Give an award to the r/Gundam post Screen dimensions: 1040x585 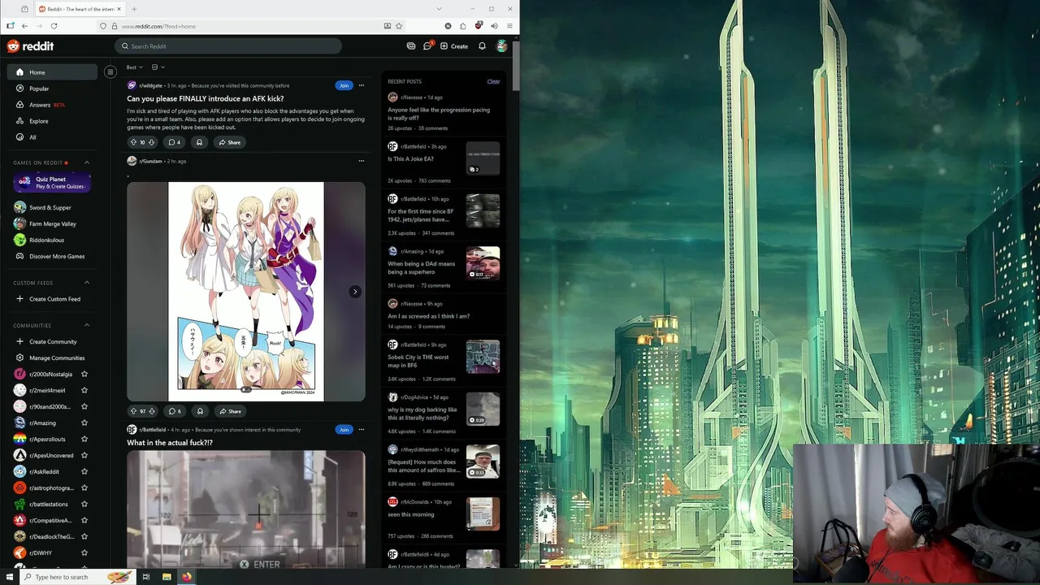tap(199, 411)
